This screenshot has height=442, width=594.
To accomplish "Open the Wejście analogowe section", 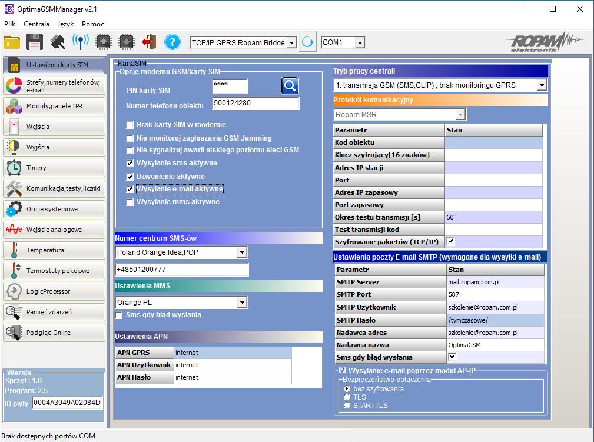I will click(54, 230).
